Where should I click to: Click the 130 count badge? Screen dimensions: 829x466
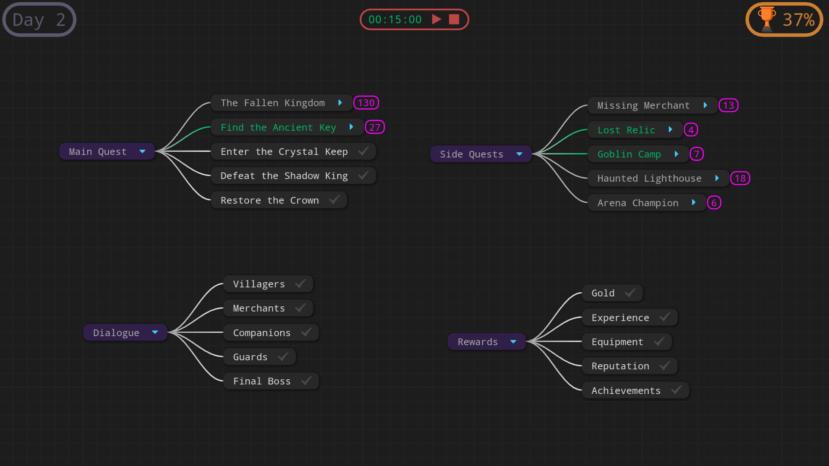coord(366,103)
